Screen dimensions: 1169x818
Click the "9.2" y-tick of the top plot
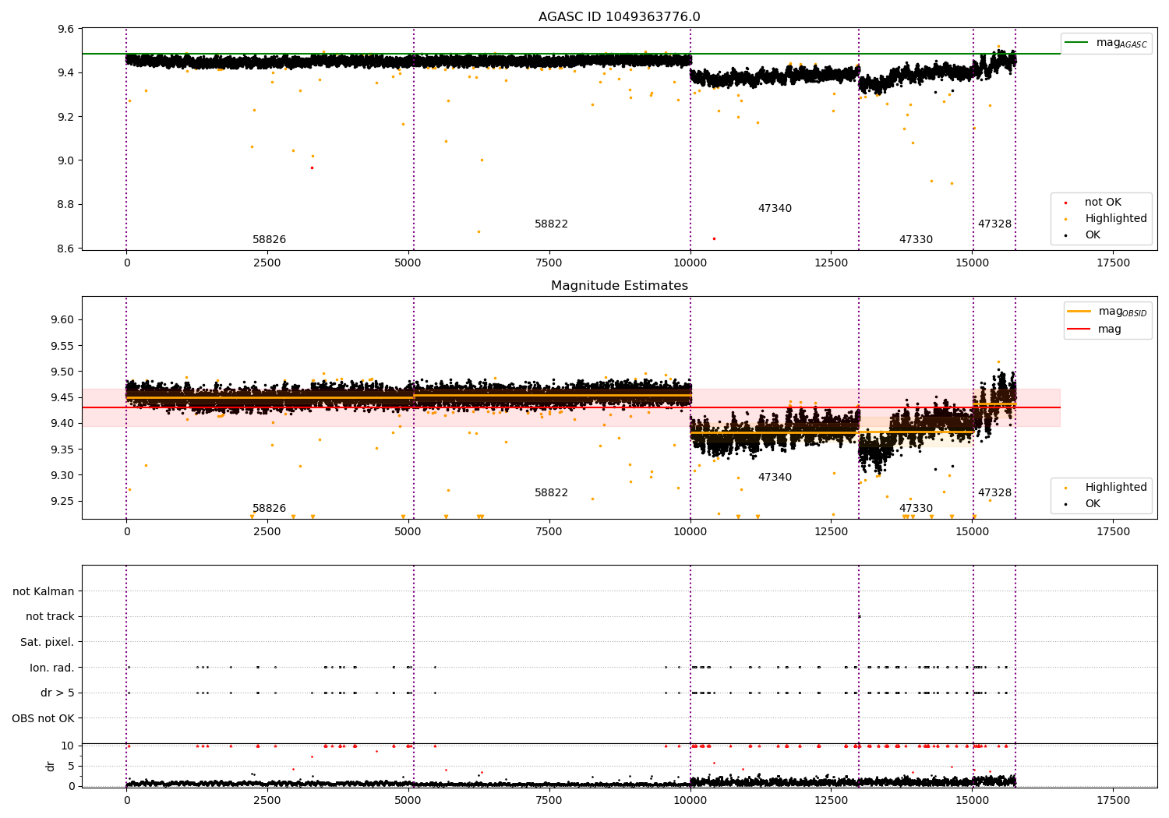[x=66, y=117]
